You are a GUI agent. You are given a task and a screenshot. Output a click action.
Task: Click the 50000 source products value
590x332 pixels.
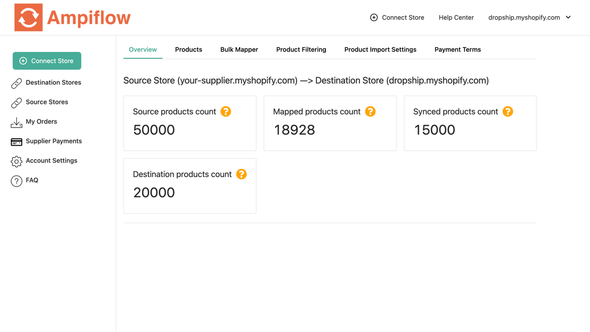pos(154,130)
